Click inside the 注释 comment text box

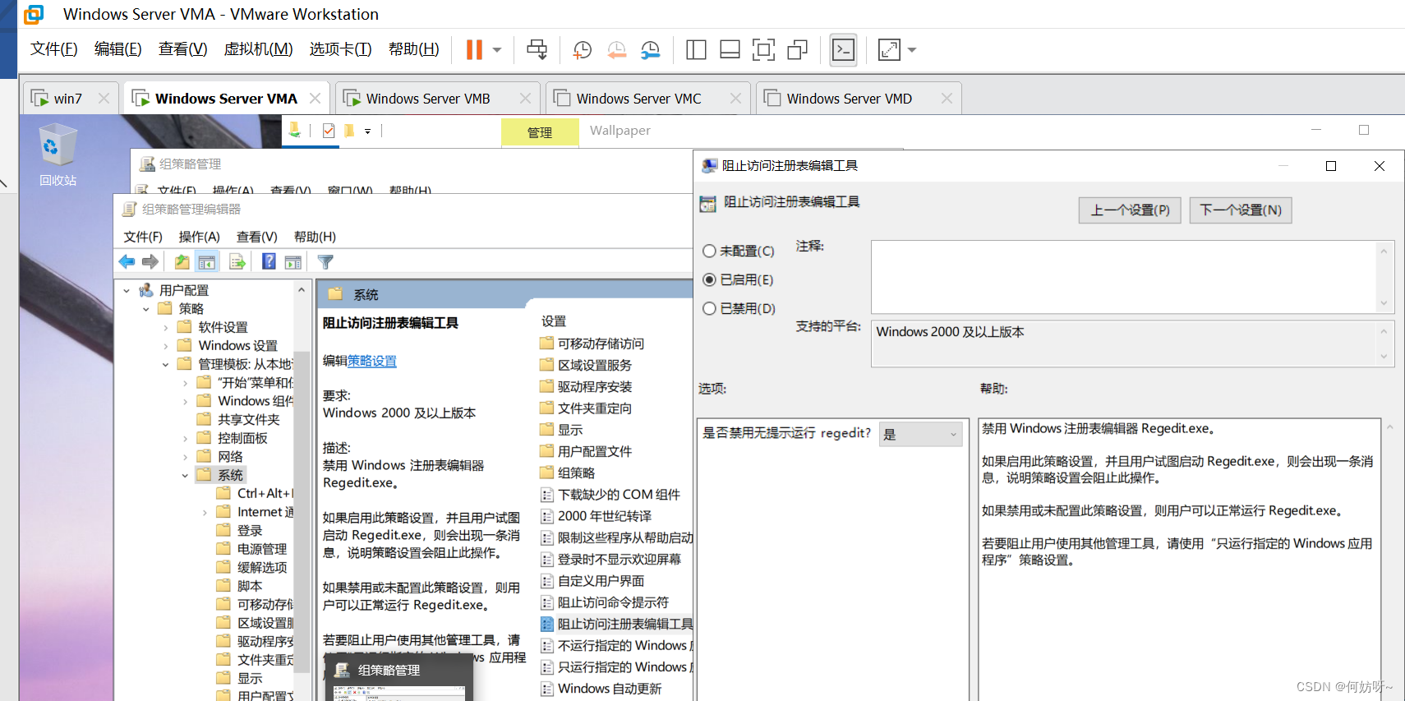click(1122, 276)
